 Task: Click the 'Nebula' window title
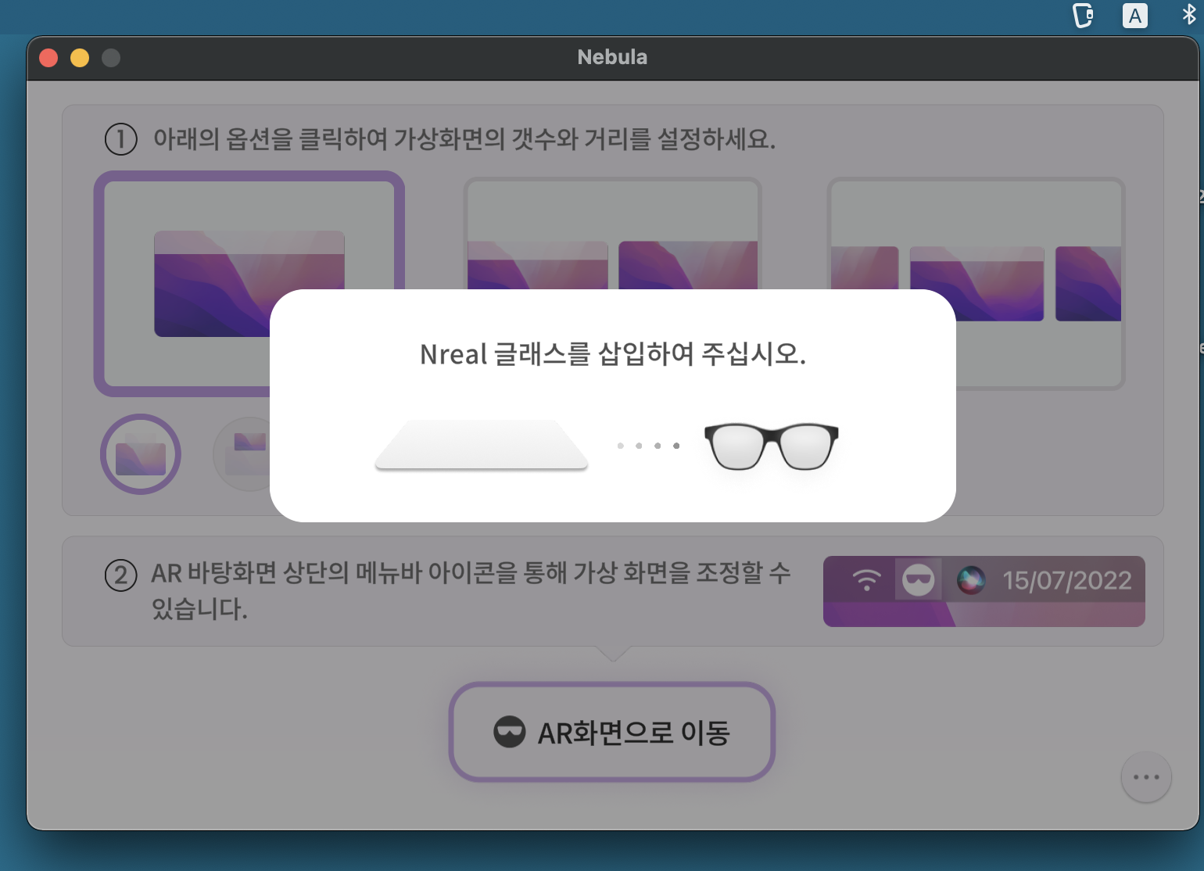[612, 57]
